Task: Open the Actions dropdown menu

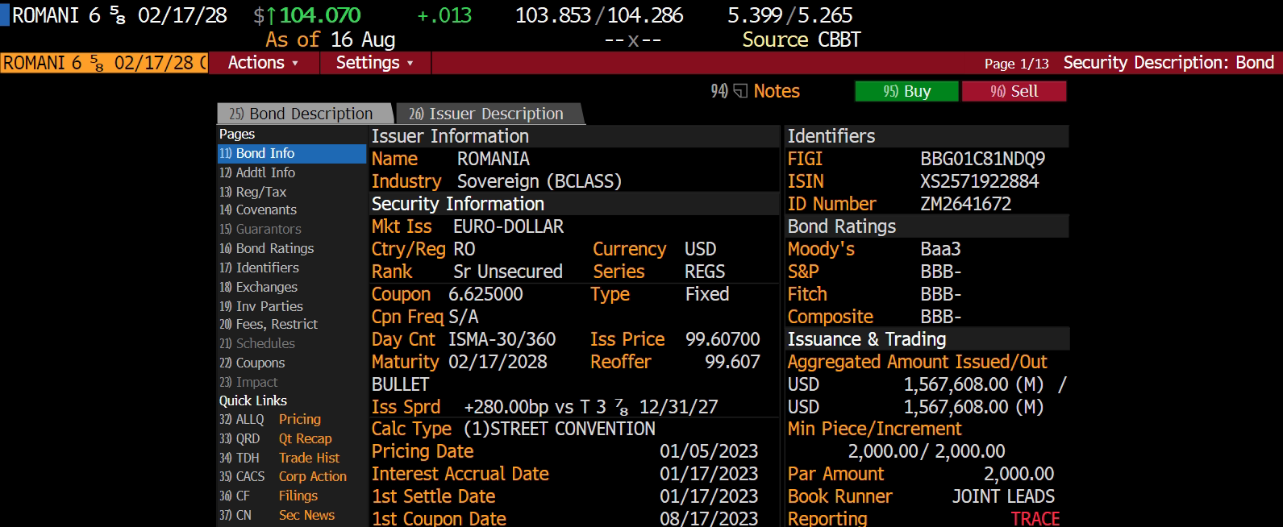Action: pyautogui.click(x=264, y=63)
